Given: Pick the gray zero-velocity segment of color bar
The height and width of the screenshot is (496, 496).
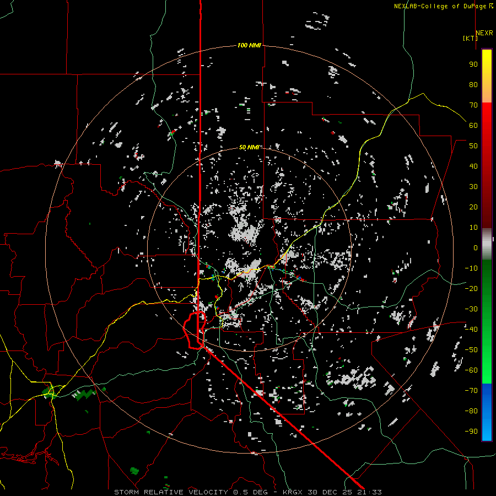Looking at the screenshot, I should 487,244.
